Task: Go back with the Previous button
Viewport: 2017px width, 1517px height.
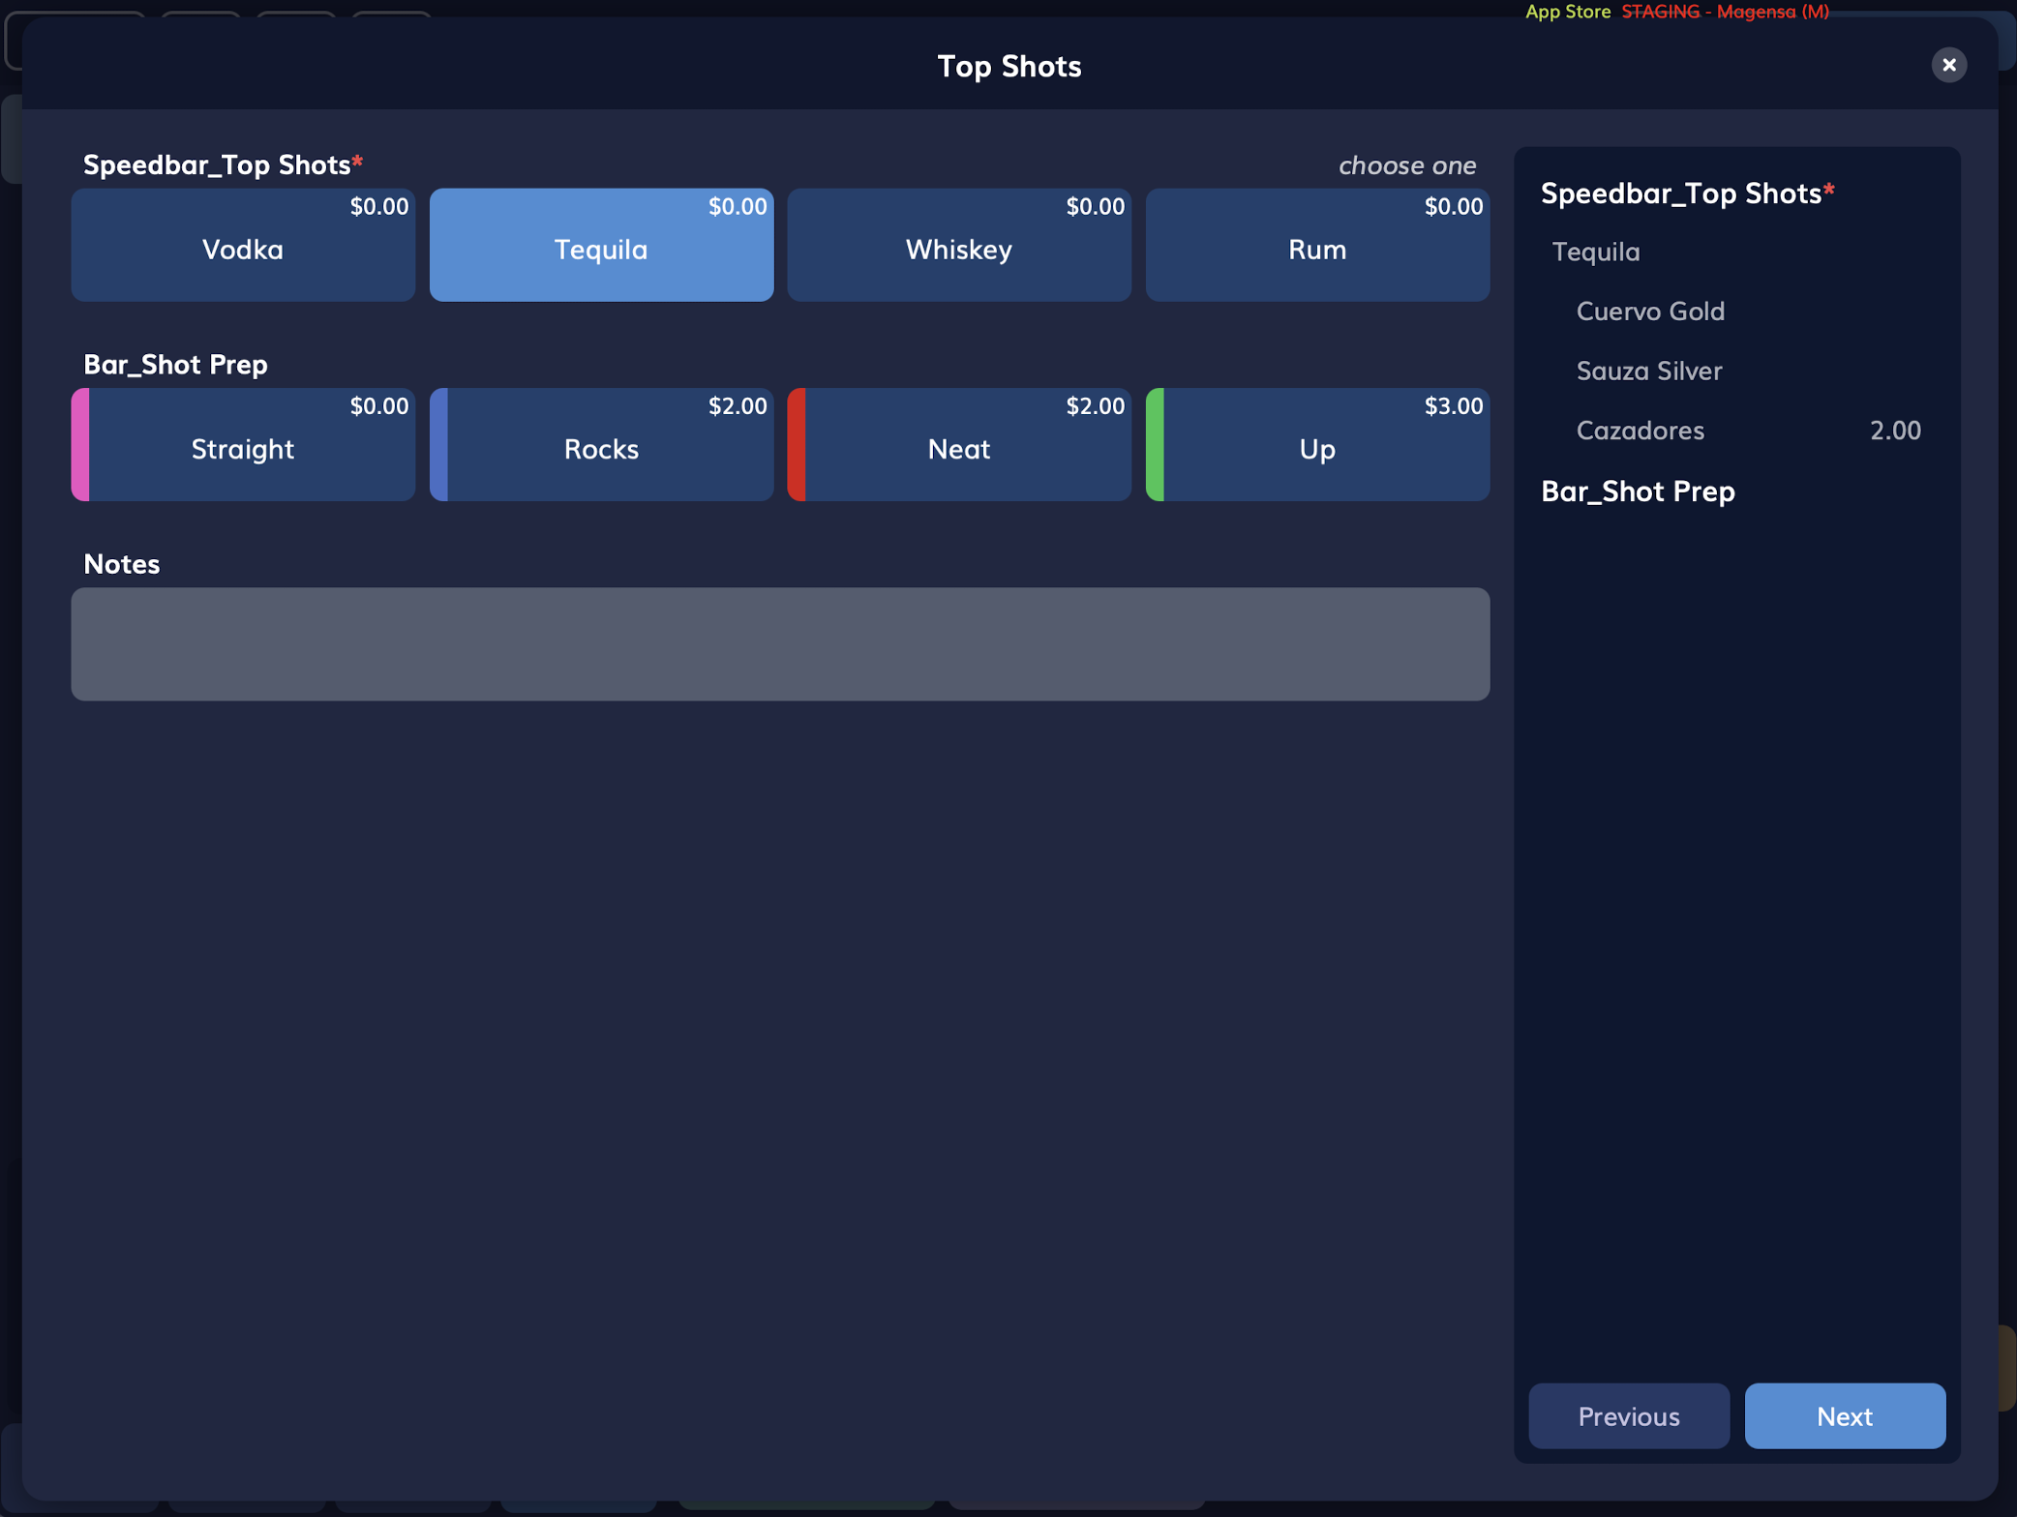Action: pos(1628,1415)
